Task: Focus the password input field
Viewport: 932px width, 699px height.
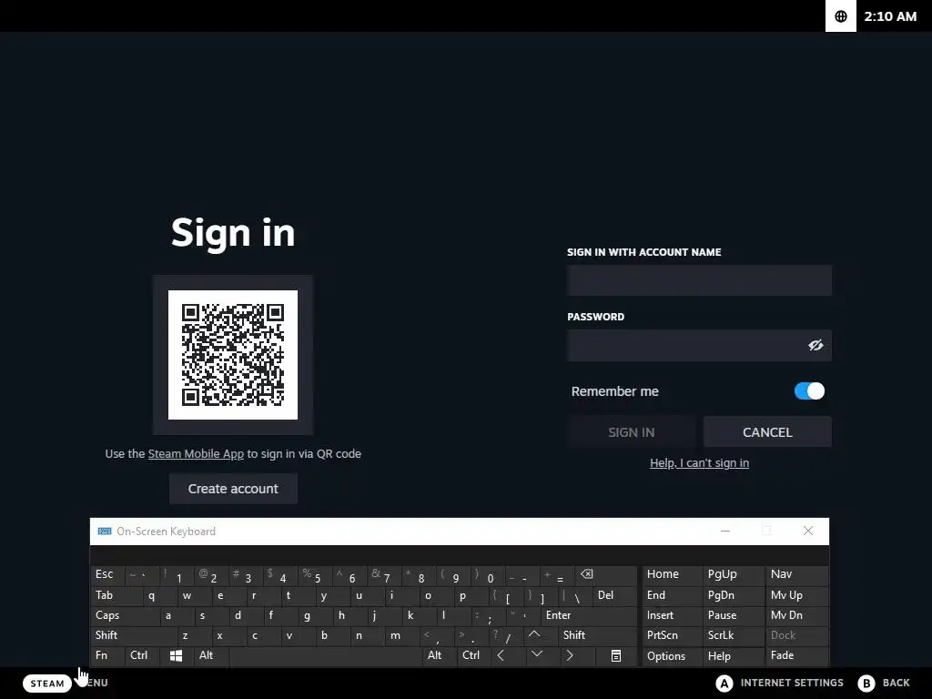Action: click(x=699, y=345)
